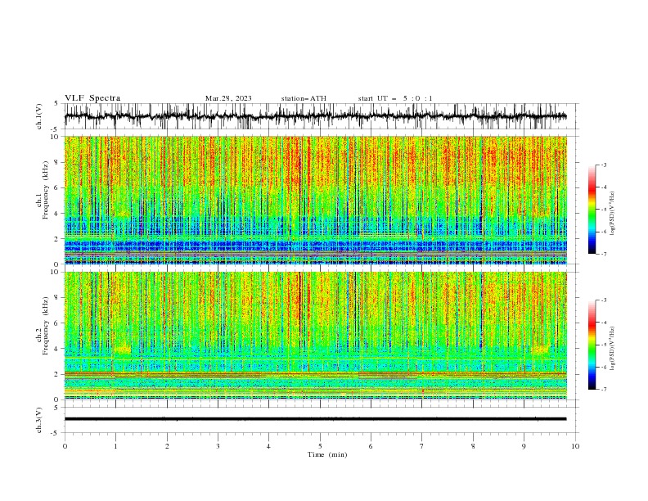Select the "start UT = 5 :0 :1" text
Screen dimensions: 648x501
click(x=395, y=98)
